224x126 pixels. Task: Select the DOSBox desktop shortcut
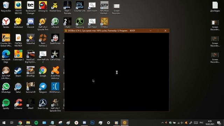(x=104, y=23)
